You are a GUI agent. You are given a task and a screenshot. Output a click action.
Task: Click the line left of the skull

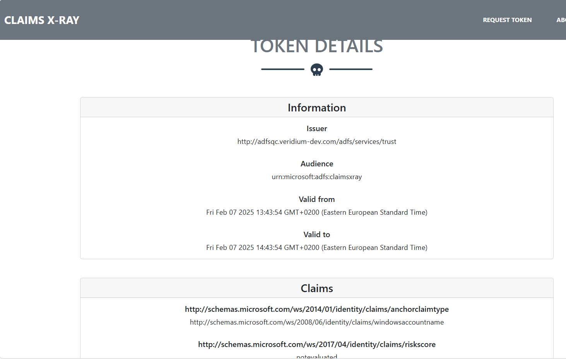click(x=283, y=69)
